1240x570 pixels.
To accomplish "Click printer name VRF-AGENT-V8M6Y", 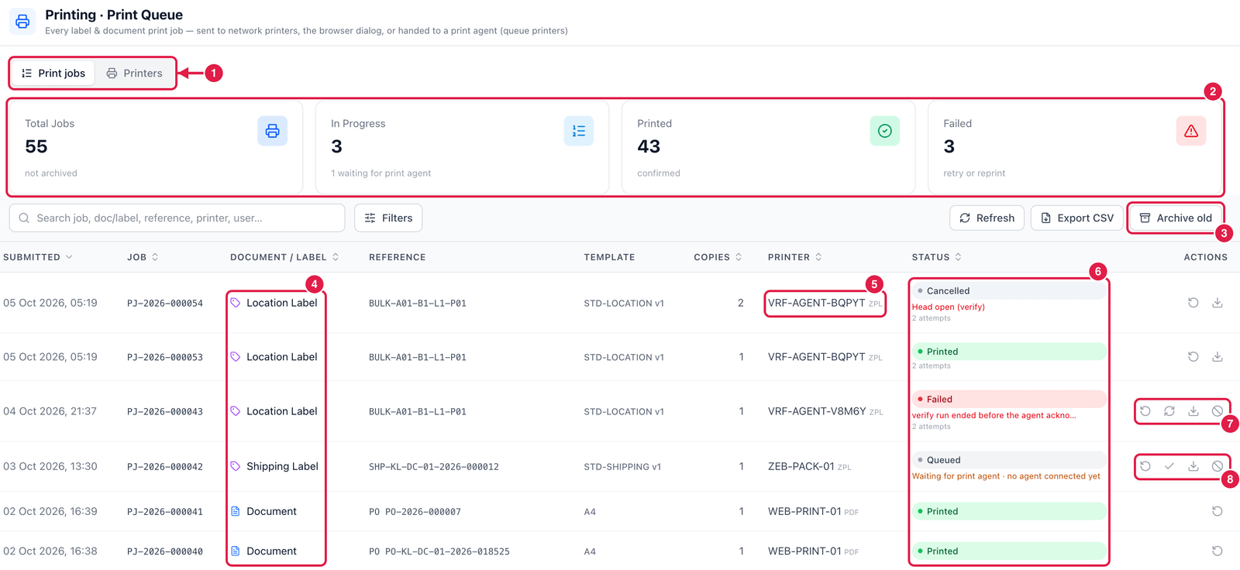I will tap(817, 411).
